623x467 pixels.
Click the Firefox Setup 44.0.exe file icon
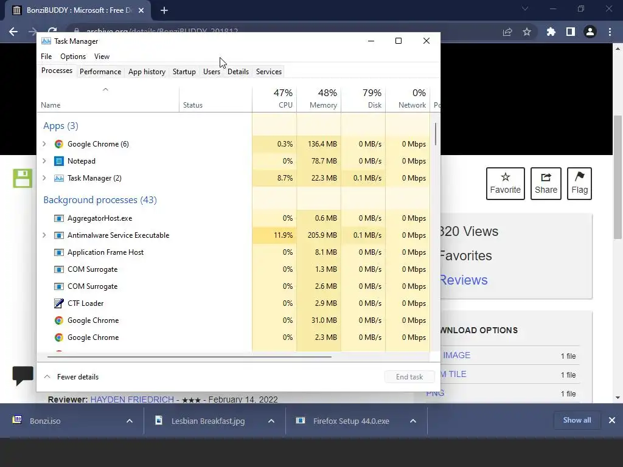pos(301,420)
